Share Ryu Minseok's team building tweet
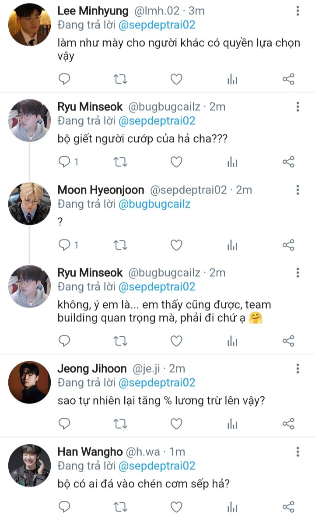This screenshot has width=315, height=515. tap(288, 340)
